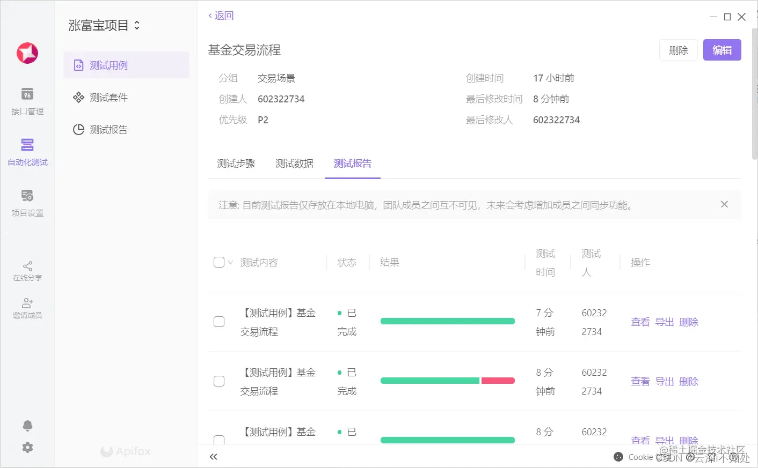This screenshot has height=468, width=758.
Task: Click the 删除 button beside 编辑
Action: coord(679,50)
